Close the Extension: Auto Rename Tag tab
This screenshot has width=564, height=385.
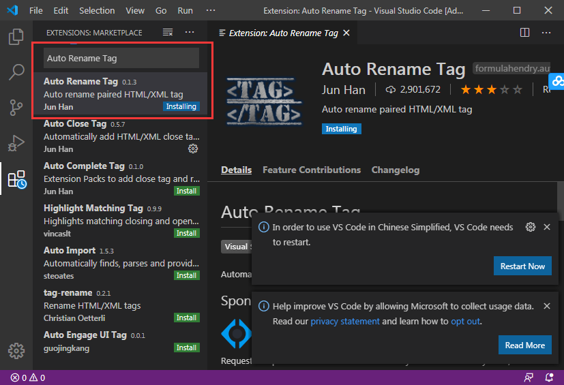coord(346,33)
